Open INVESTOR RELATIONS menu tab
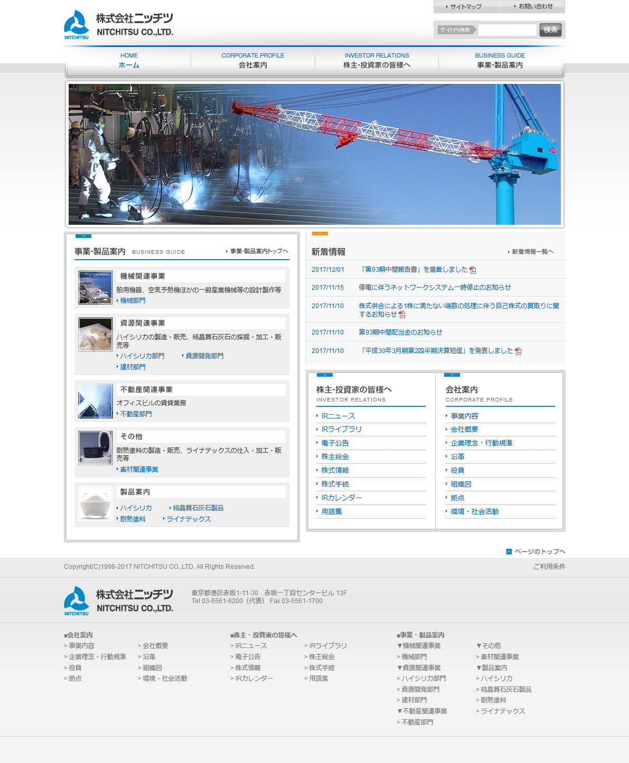The height and width of the screenshot is (763, 629). pos(377,61)
